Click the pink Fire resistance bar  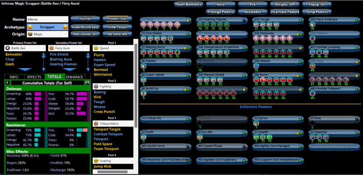pyautogui.click(x=85, y=130)
